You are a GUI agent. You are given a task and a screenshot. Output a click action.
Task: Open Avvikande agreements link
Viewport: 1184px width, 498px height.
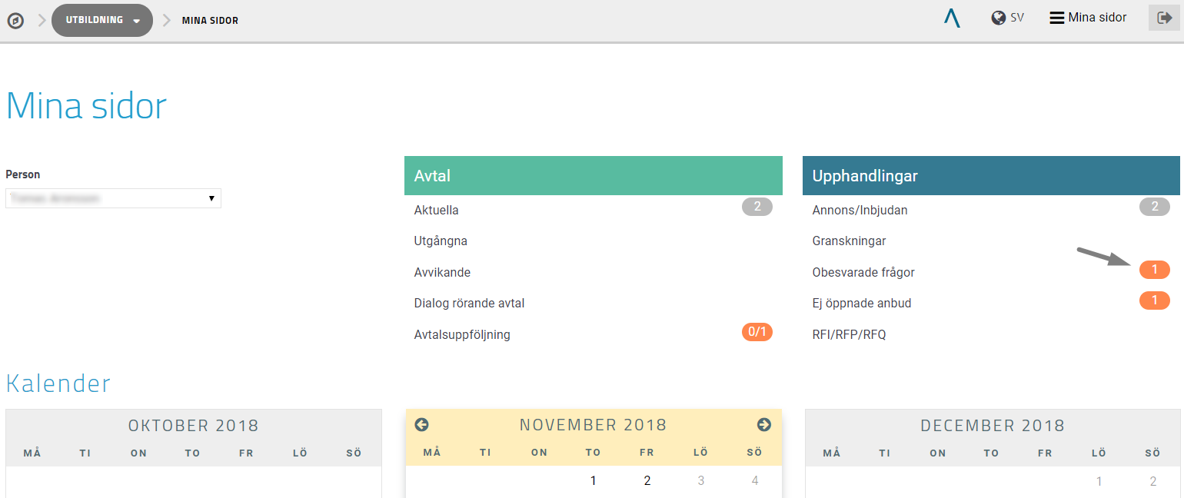[x=442, y=272]
